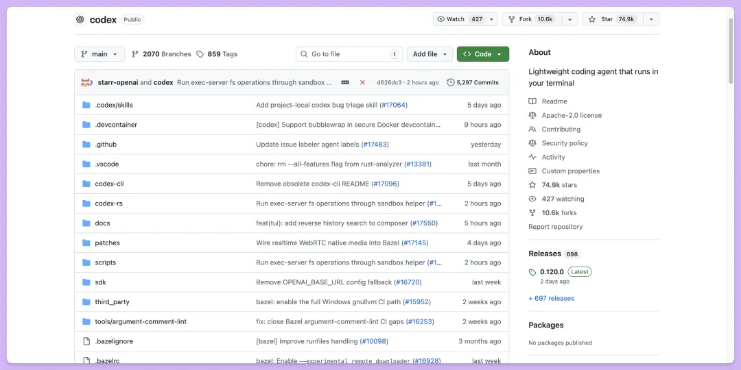Open the Add file dropdown
The image size is (741, 370).
point(430,54)
